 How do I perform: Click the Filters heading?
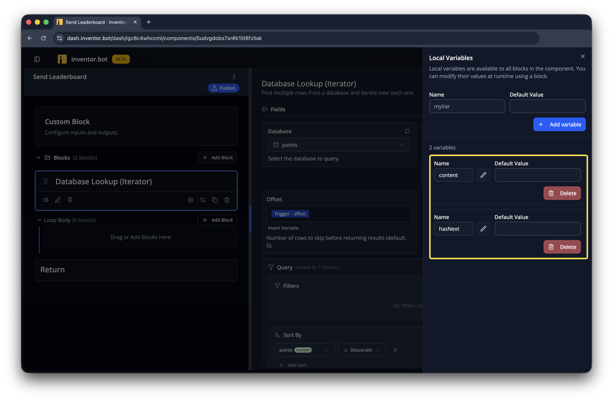[291, 286]
